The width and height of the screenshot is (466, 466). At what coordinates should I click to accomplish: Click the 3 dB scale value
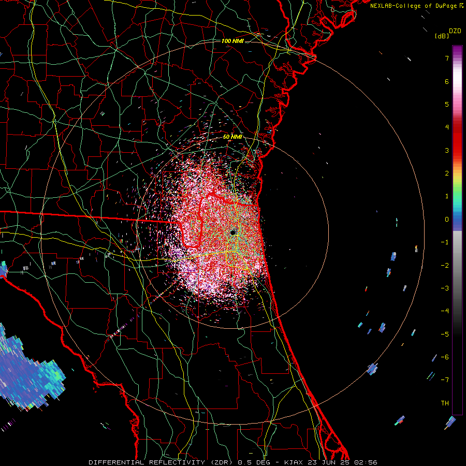click(x=447, y=150)
